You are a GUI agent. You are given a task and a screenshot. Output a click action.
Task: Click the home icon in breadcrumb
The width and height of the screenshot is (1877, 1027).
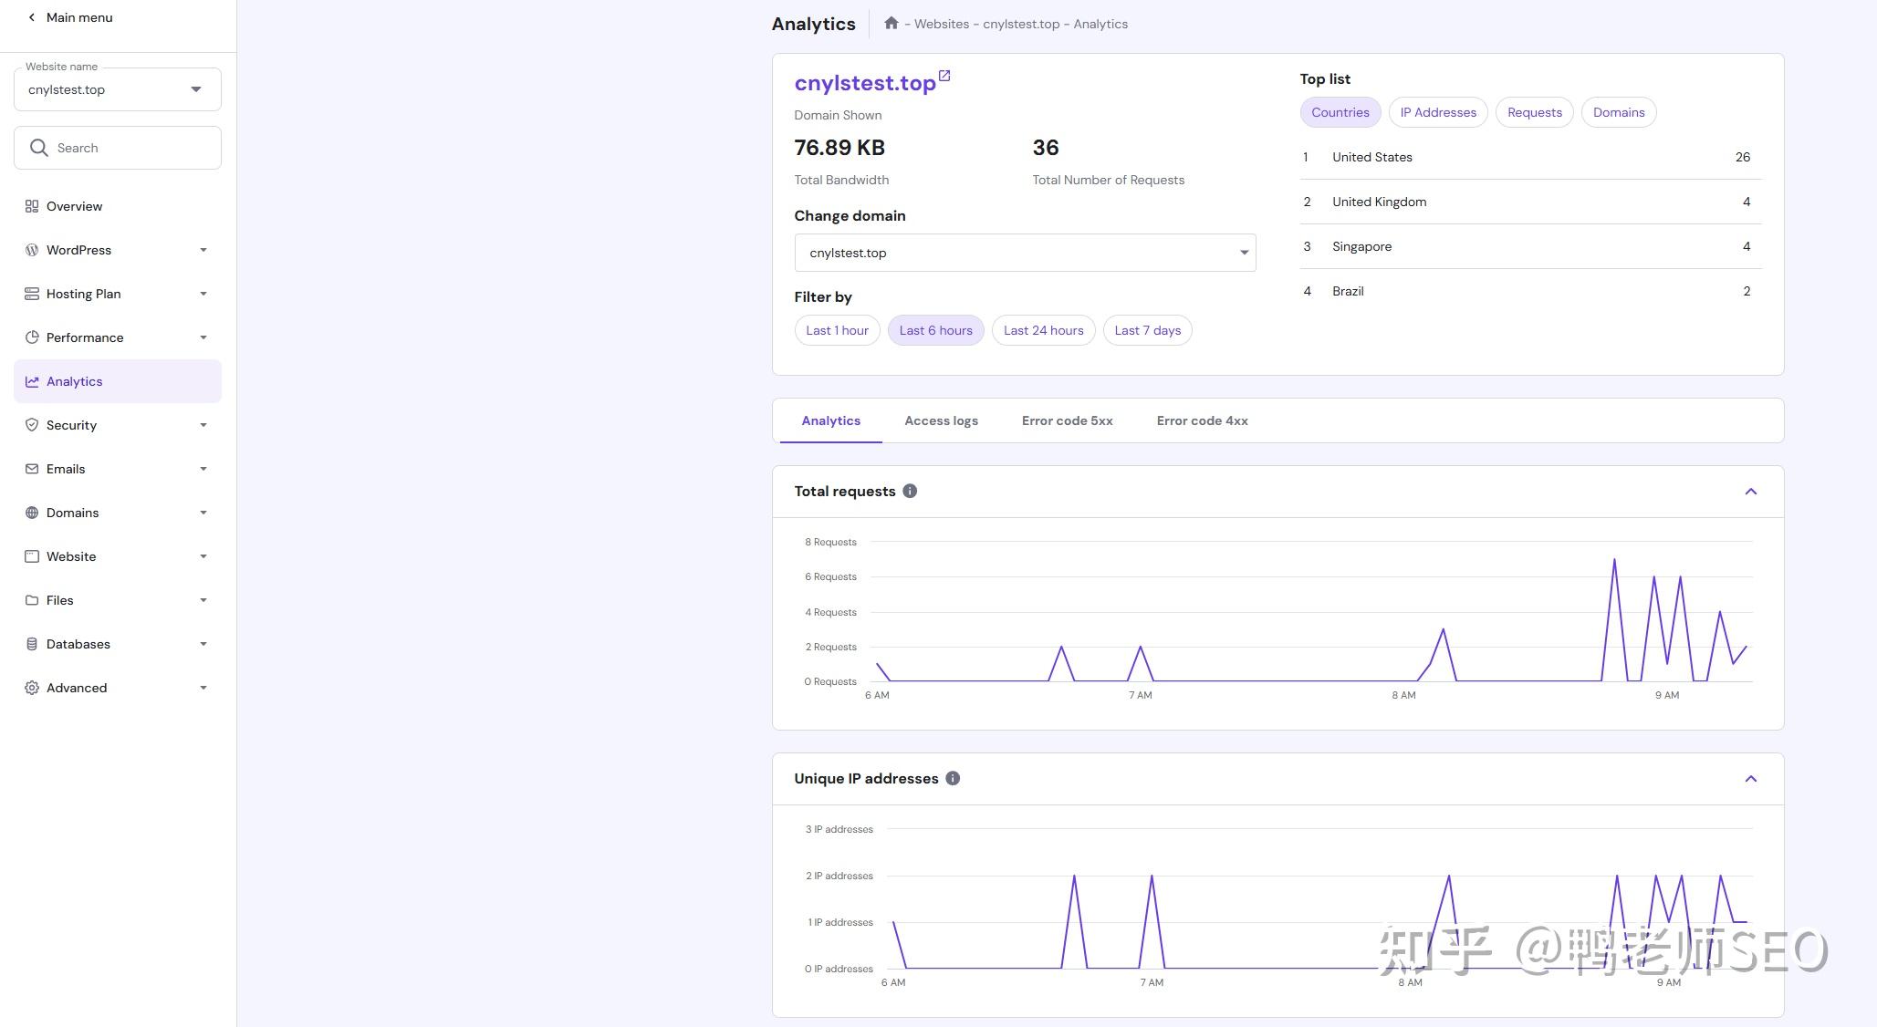coord(891,24)
